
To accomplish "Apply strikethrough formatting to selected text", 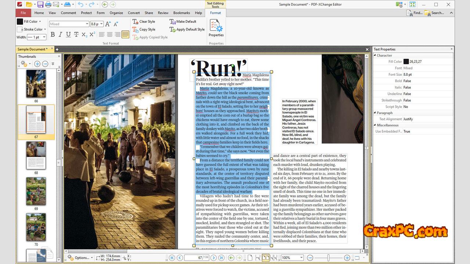I will point(76,34).
